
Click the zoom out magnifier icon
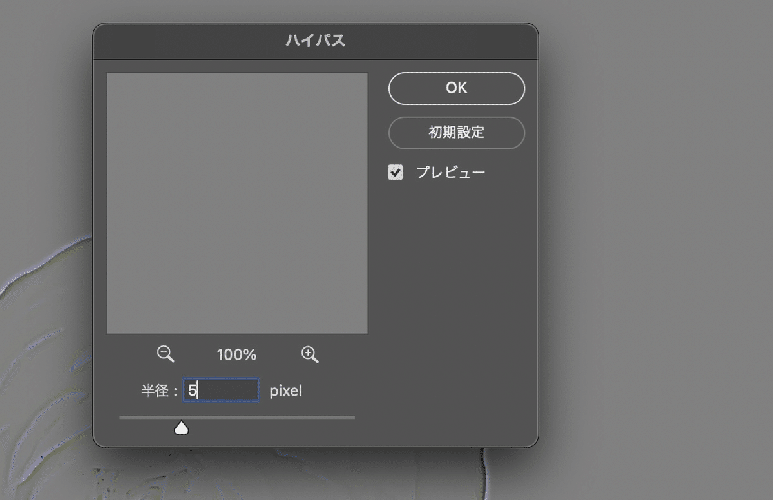[x=166, y=354]
